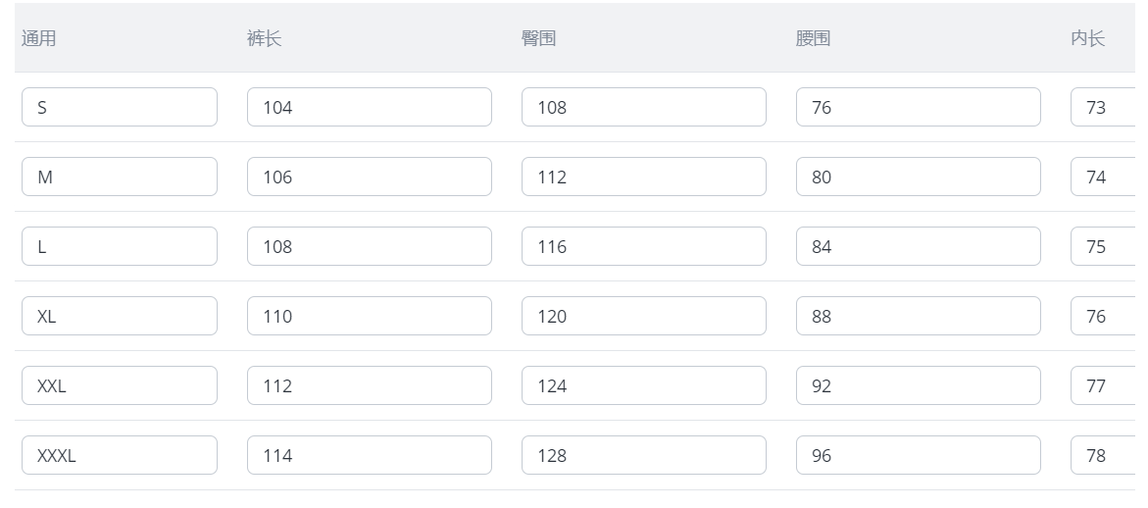Screen dimensions: 1148x508
Task: Click the 腰围 input showing 84
Action: pos(919,246)
